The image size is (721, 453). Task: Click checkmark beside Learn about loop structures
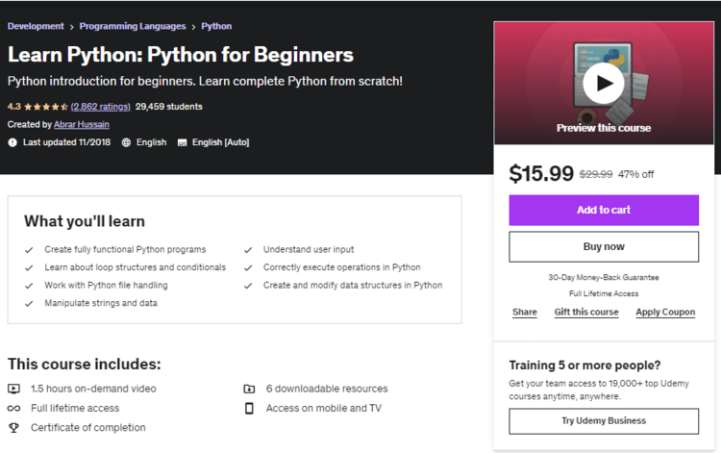click(29, 267)
